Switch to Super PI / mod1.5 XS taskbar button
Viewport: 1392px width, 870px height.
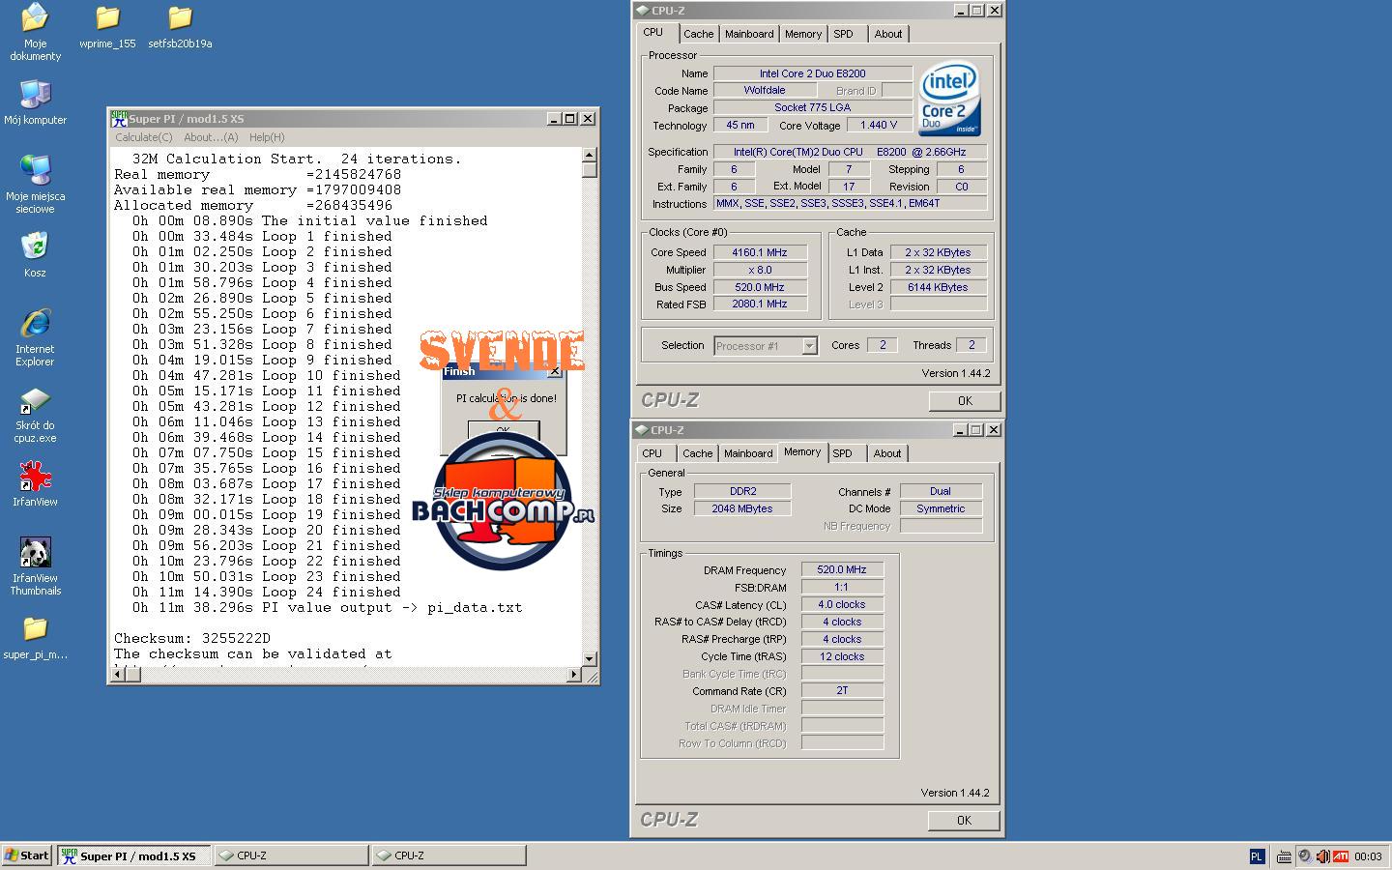(133, 855)
